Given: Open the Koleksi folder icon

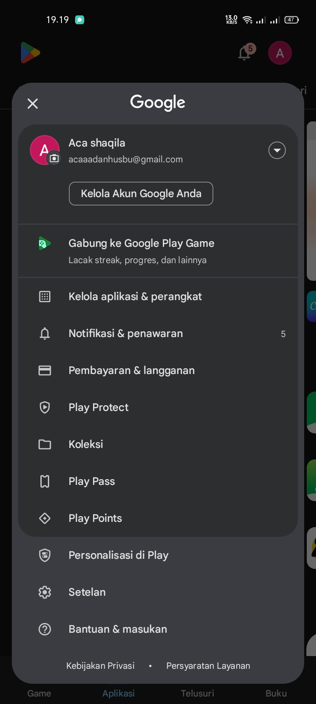Looking at the screenshot, I should click(x=45, y=444).
